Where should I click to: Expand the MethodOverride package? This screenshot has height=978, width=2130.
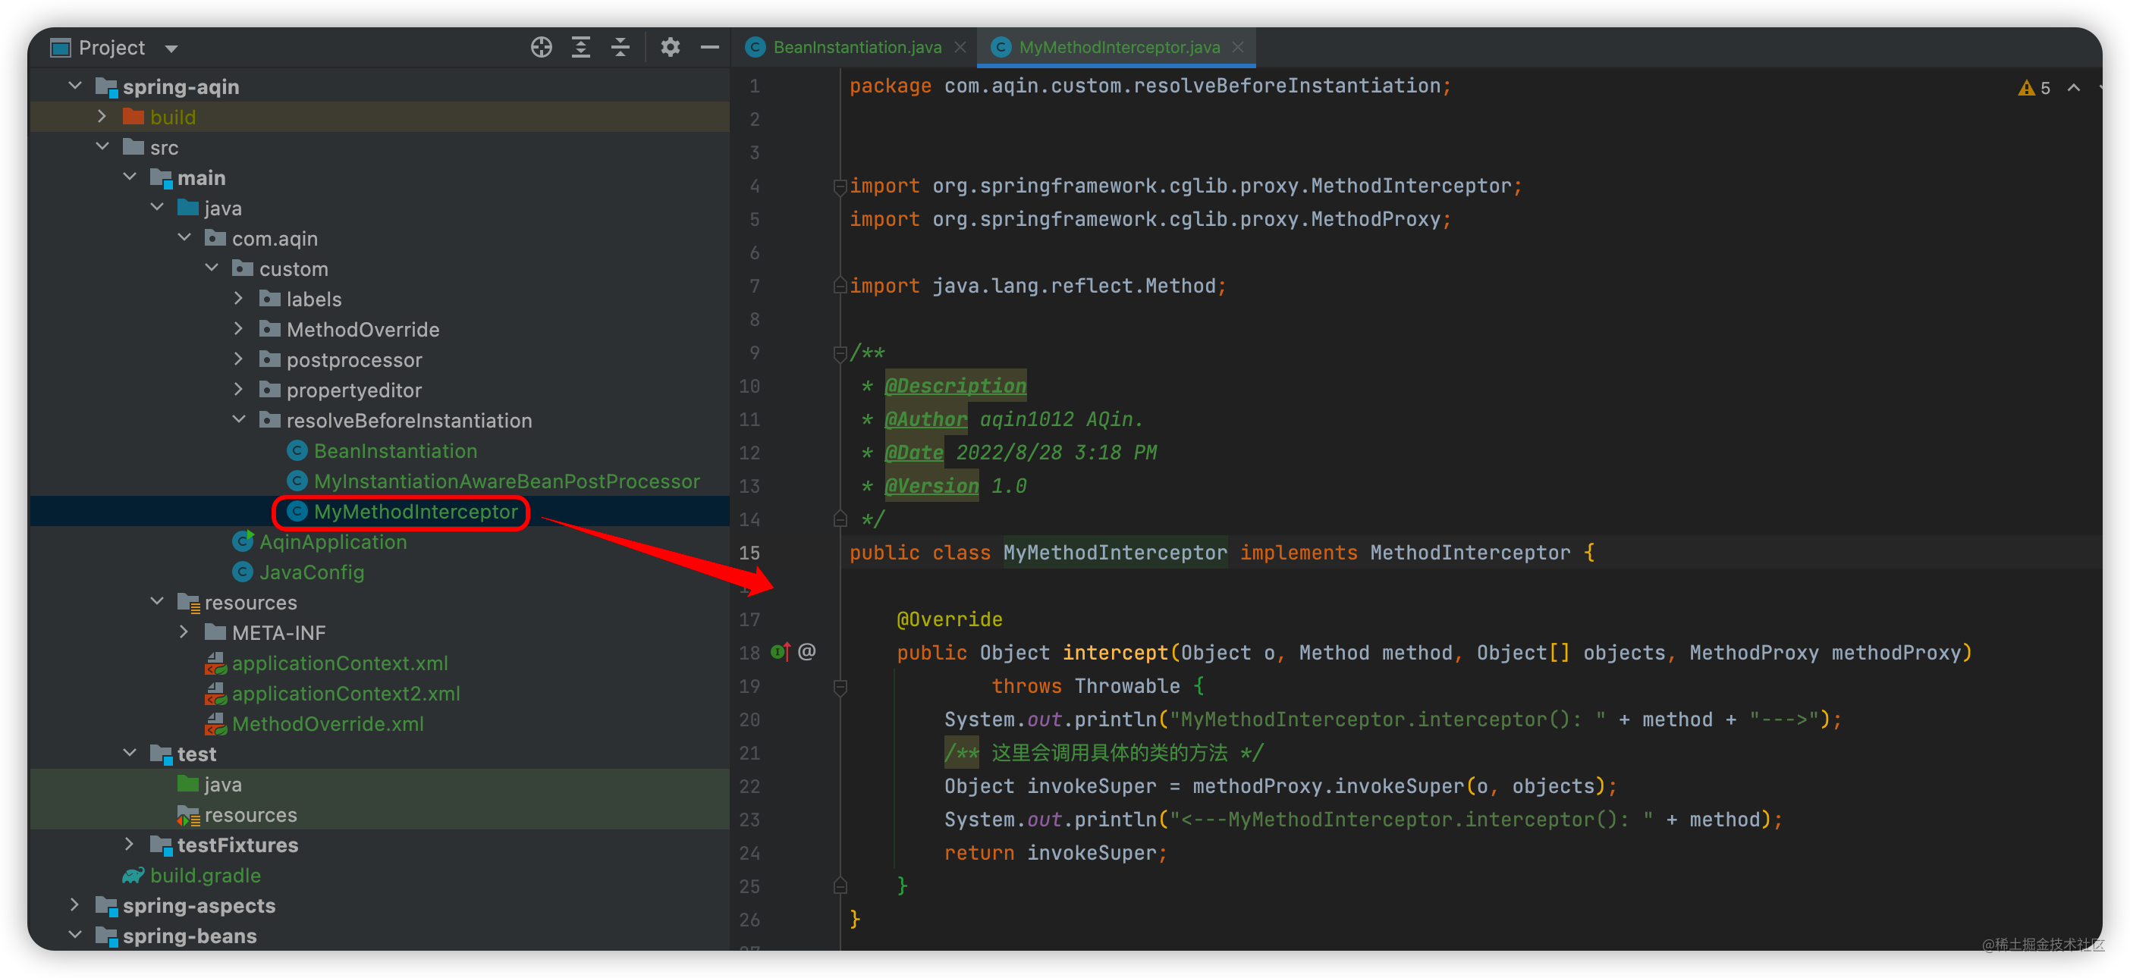pos(239,328)
